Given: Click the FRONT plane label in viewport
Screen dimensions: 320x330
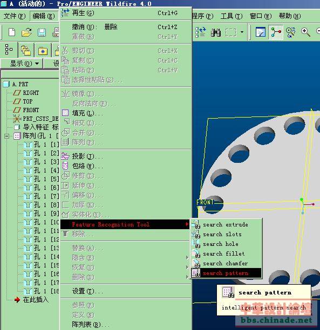Looking at the screenshot, I should [205, 202].
